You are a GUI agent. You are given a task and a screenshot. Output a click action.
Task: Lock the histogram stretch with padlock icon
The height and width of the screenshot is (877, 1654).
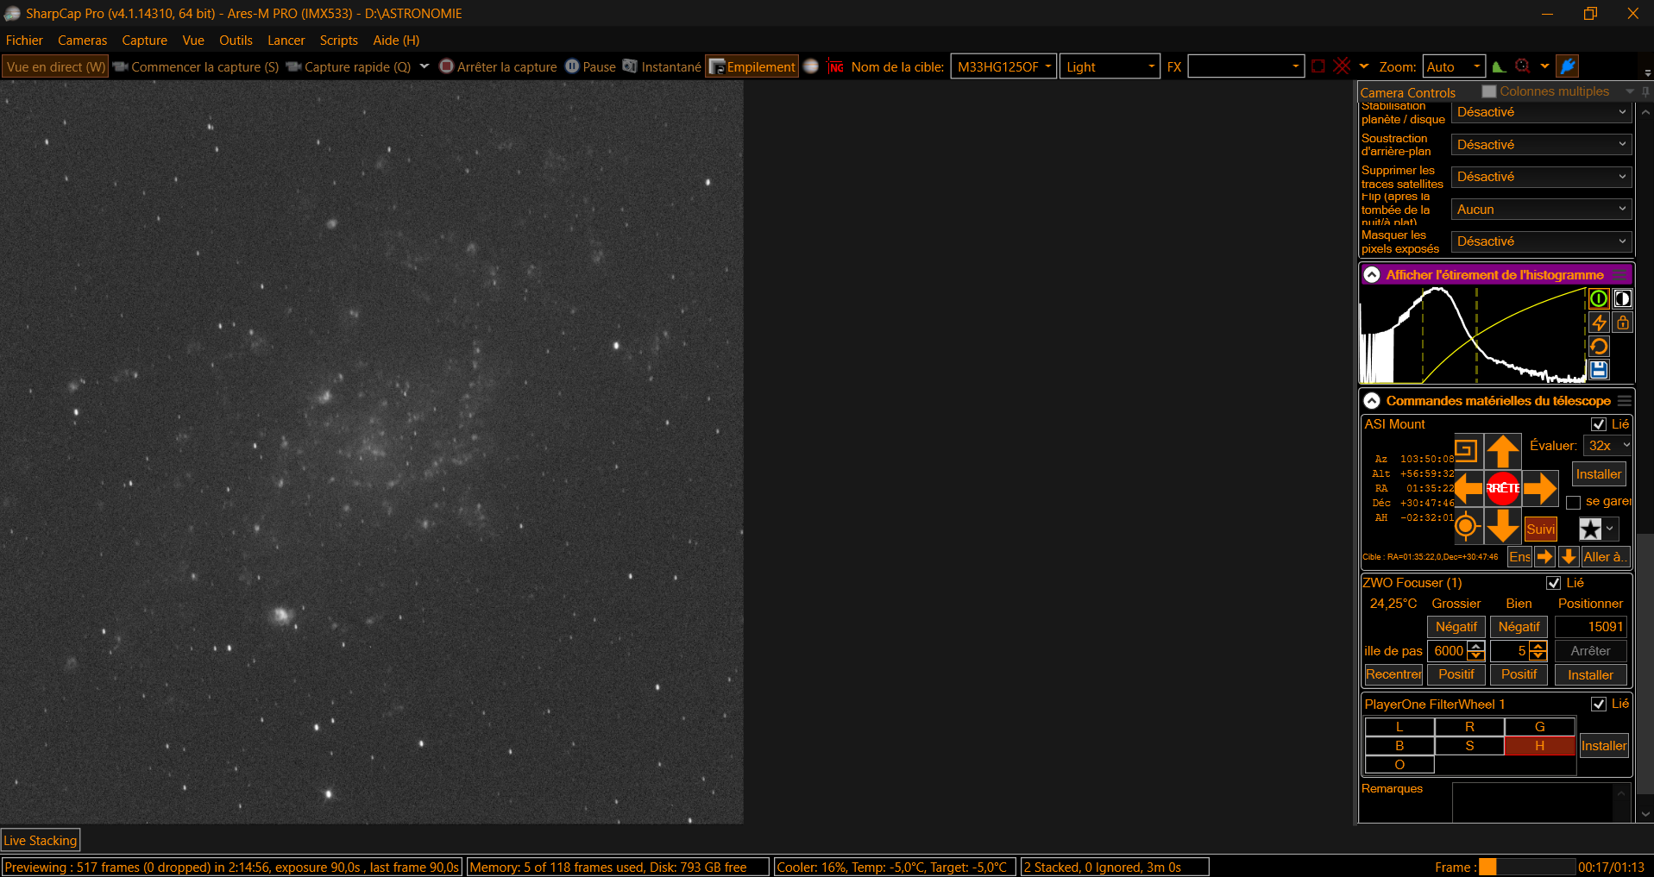click(1623, 323)
